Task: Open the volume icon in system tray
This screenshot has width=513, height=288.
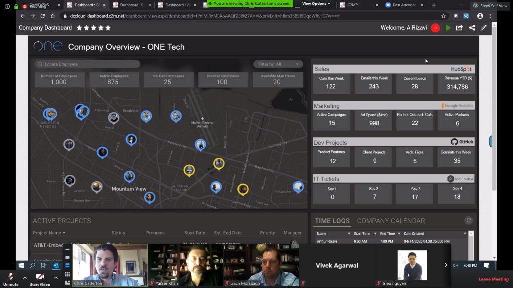Action: click(456, 265)
